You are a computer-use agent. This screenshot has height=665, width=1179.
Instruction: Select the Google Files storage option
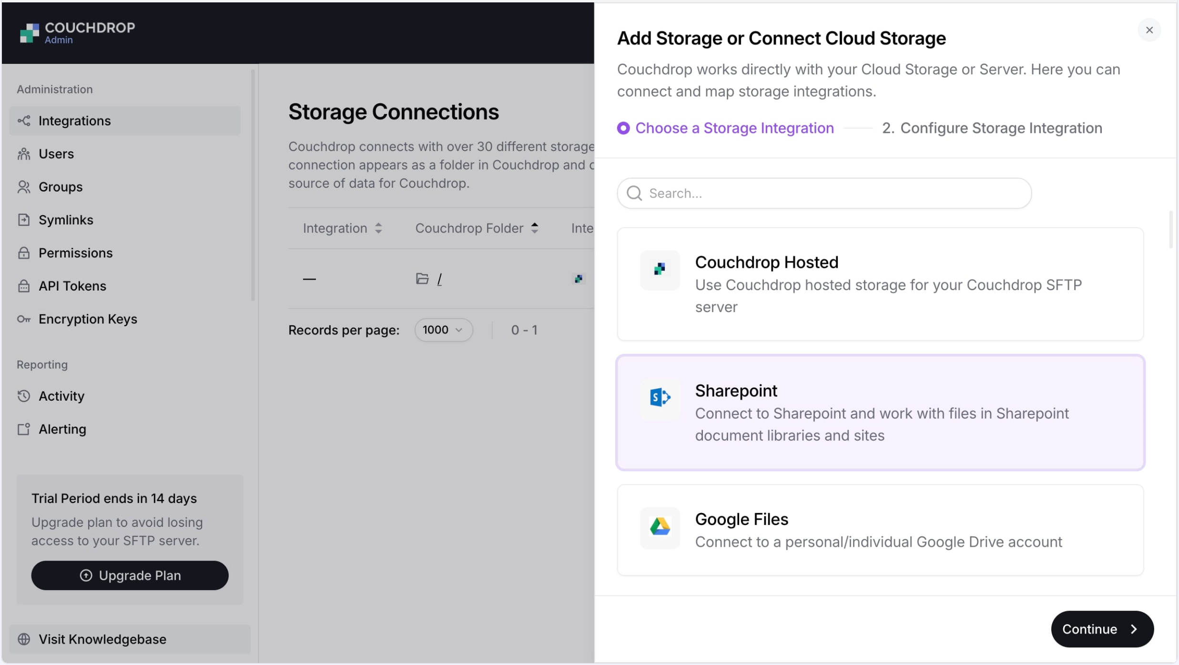(880, 530)
